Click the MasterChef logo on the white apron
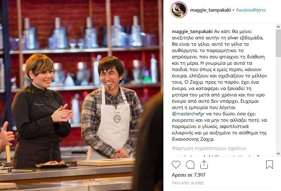The height and width of the screenshot is (191, 281). pos(117,119)
